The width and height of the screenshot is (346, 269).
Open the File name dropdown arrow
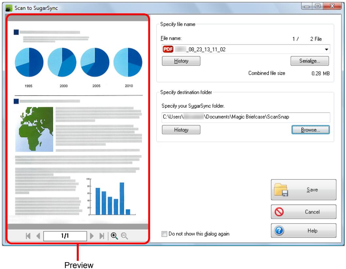(x=326, y=49)
